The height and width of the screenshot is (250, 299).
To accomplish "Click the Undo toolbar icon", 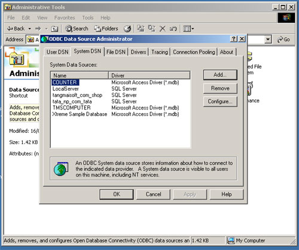I will [173, 29].
